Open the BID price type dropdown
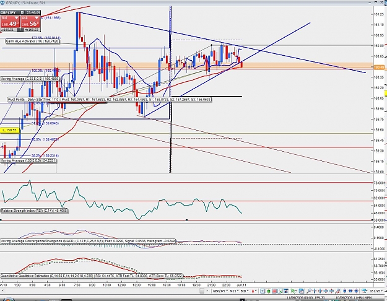Image resolution: width=387 pixels, height=301 pixels. click(x=245, y=291)
